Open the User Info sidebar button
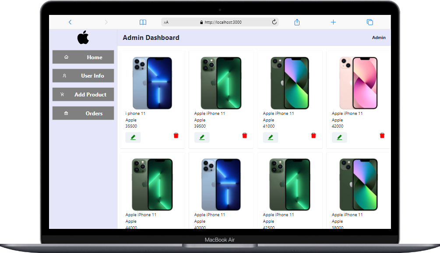440x253 pixels. tap(83, 75)
